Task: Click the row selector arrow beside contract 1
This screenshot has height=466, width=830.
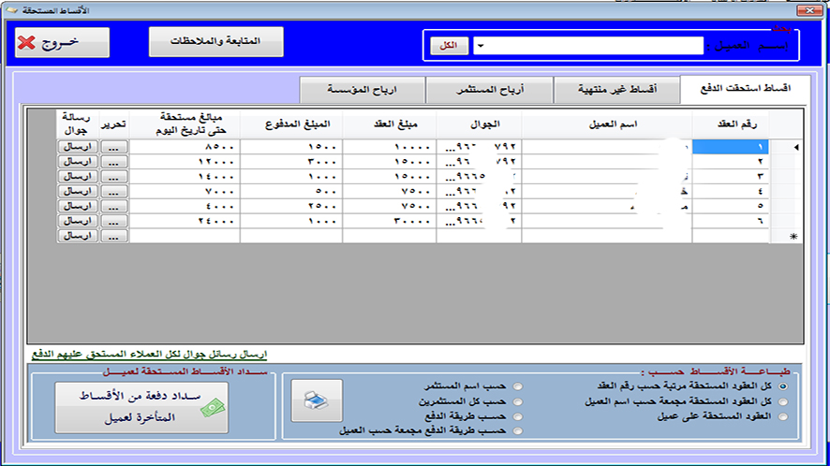Action: coord(796,147)
